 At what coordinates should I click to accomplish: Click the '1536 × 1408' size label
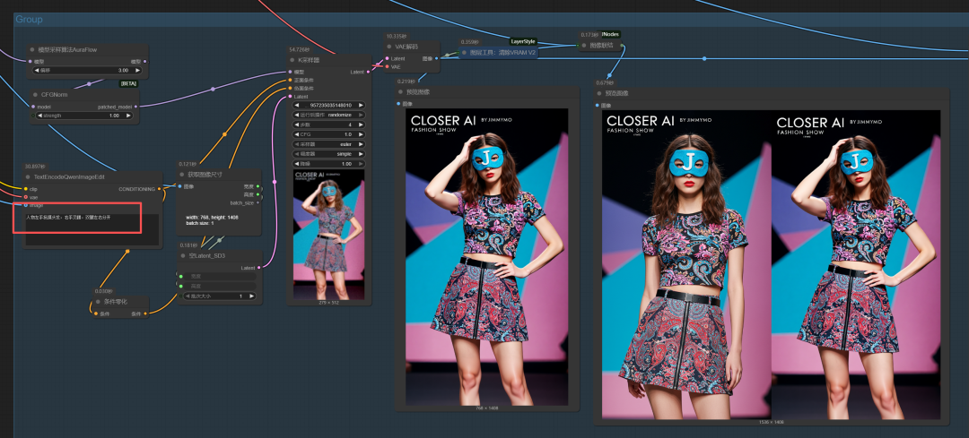pos(771,422)
